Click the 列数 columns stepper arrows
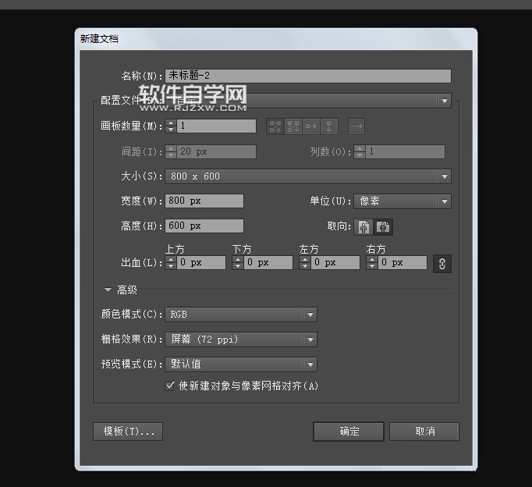532x487 pixels. coord(360,151)
